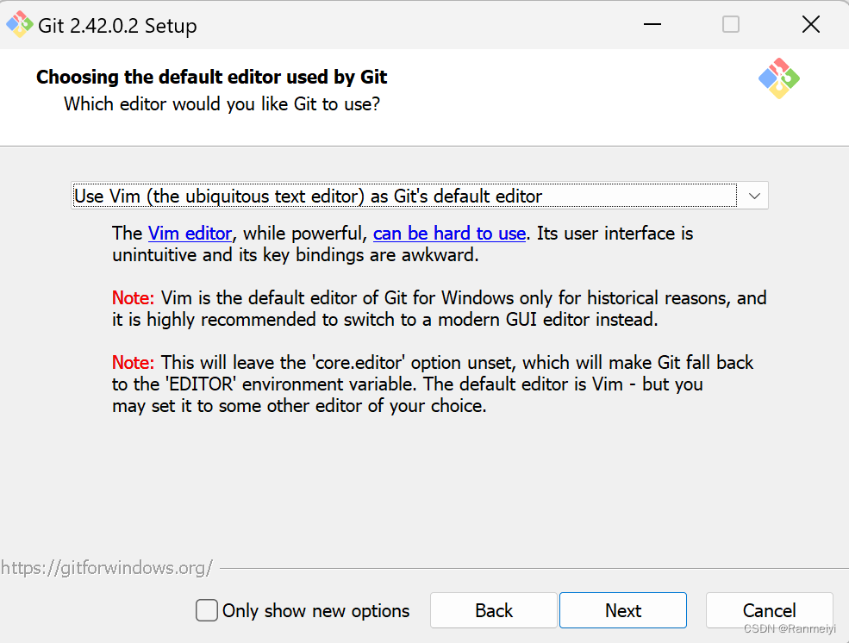Click the Git logo in the title bar

20,24
